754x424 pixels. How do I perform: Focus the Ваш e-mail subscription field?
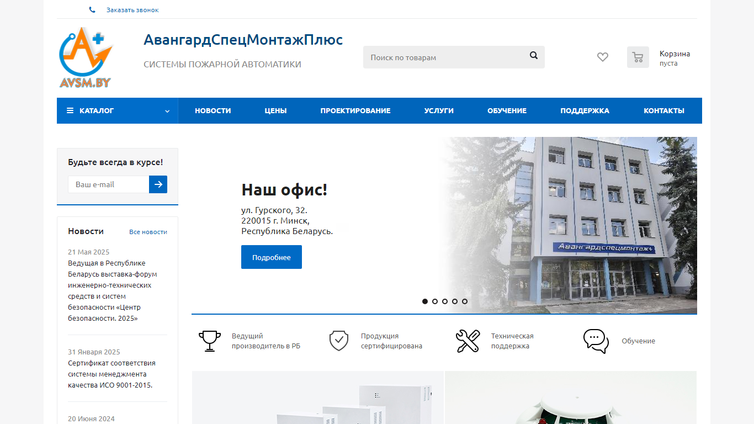(x=109, y=184)
